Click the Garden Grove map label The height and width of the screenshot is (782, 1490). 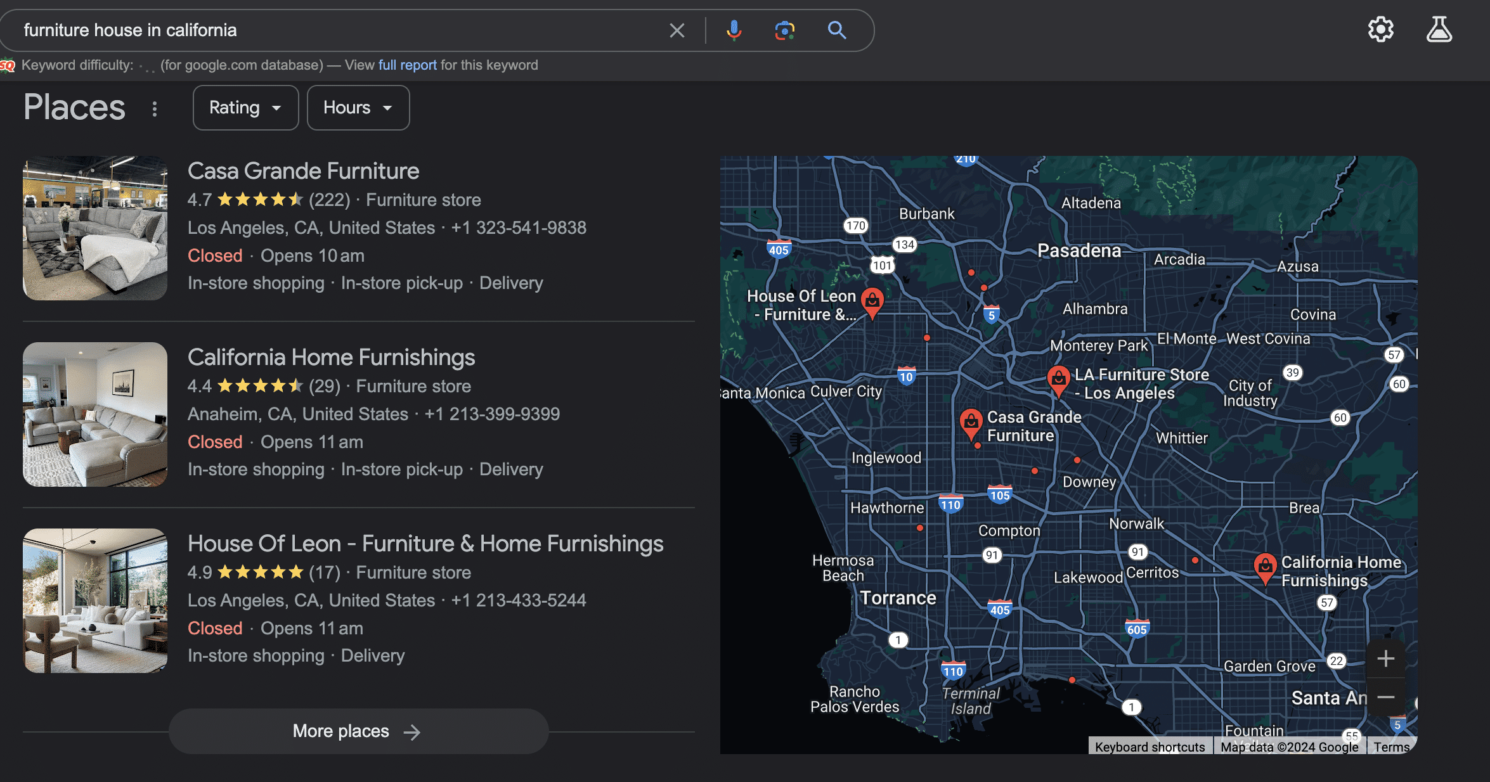point(1269,666)
